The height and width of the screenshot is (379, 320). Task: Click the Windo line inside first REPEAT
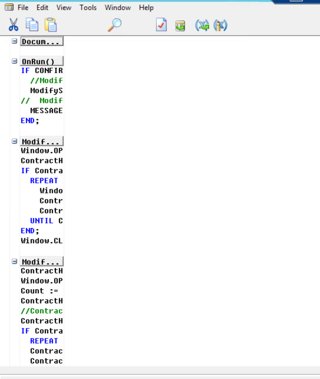pyautogui.click(x=51, y=191)
